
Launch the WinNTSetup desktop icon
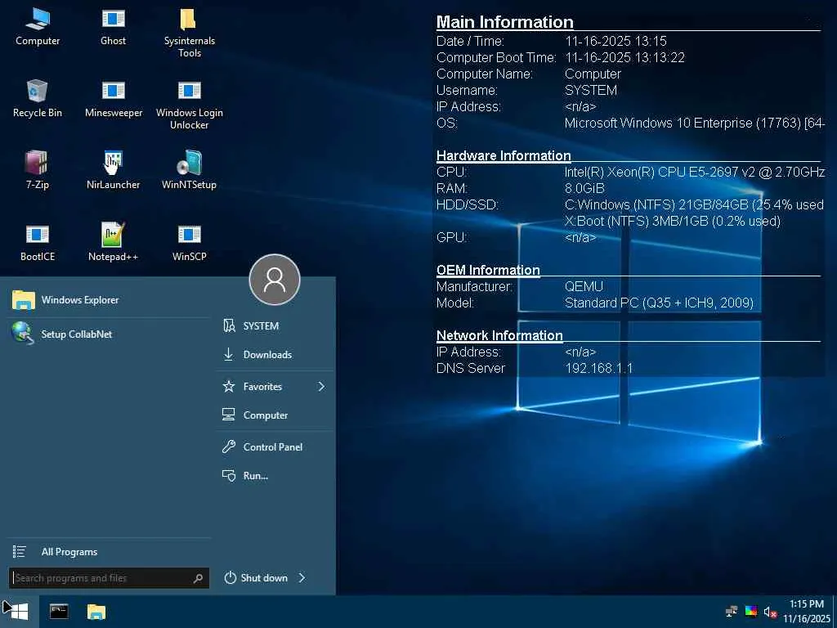(189, 170)
